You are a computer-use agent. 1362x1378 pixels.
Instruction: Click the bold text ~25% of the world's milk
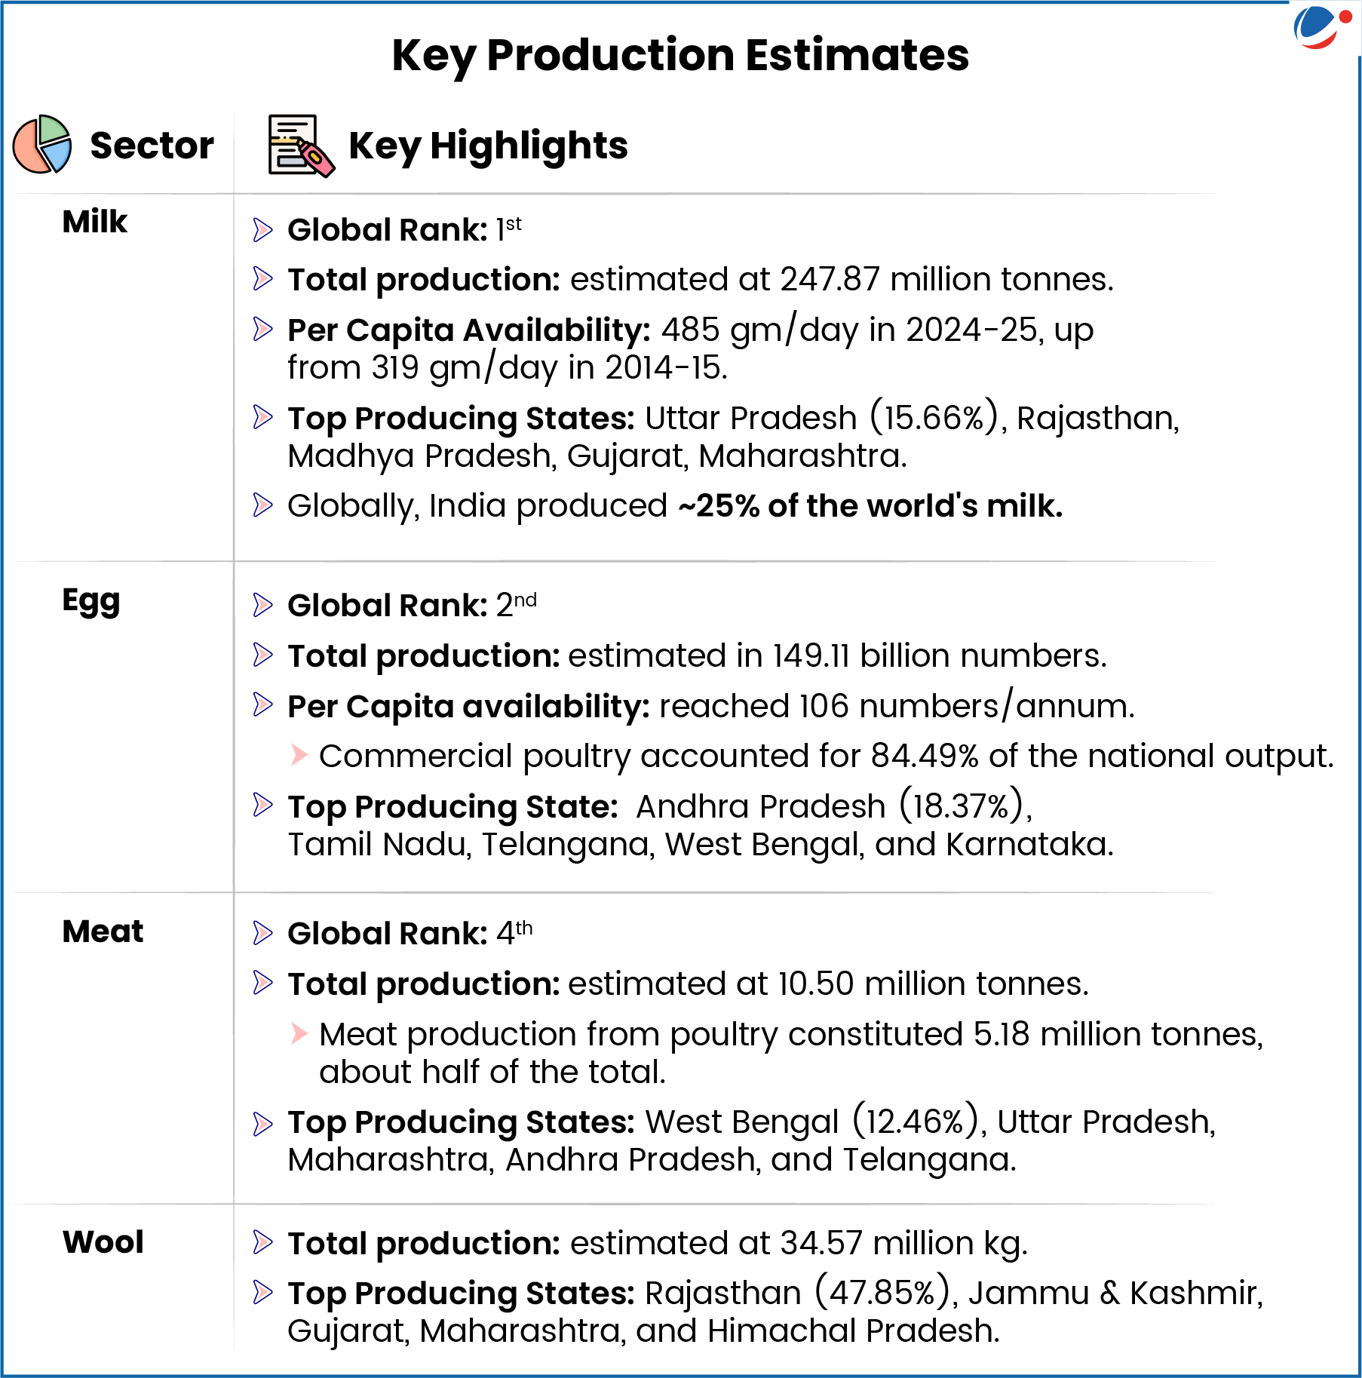point(870,506)
